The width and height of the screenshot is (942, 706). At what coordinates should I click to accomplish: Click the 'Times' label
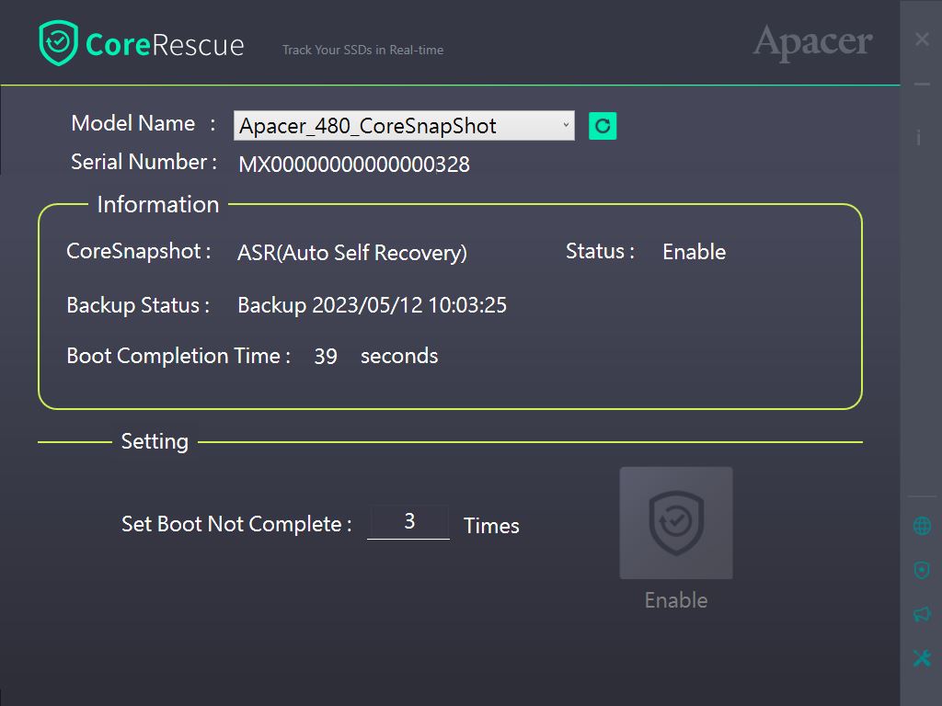click(491, 526)
